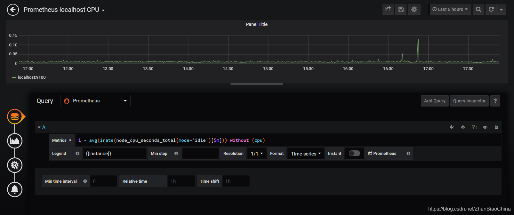Click the Min time interval field
The height and width of the screenshot is (215, 514).
click(104, 181)
